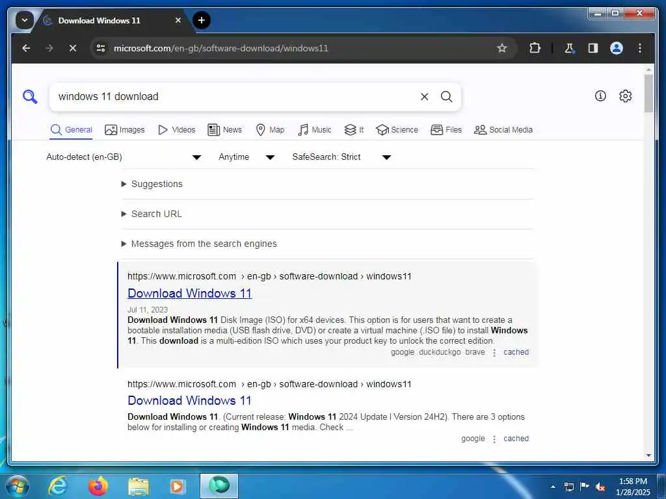Open the Extensions puzzle icon

coord(535,48)
